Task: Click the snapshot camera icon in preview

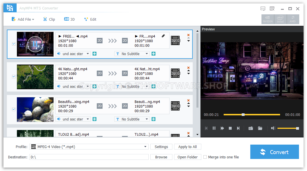Action: click(x=251, y=128)
